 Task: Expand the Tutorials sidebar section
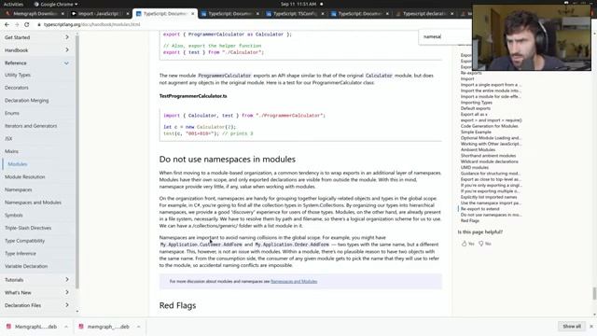(x=67, y=280)
